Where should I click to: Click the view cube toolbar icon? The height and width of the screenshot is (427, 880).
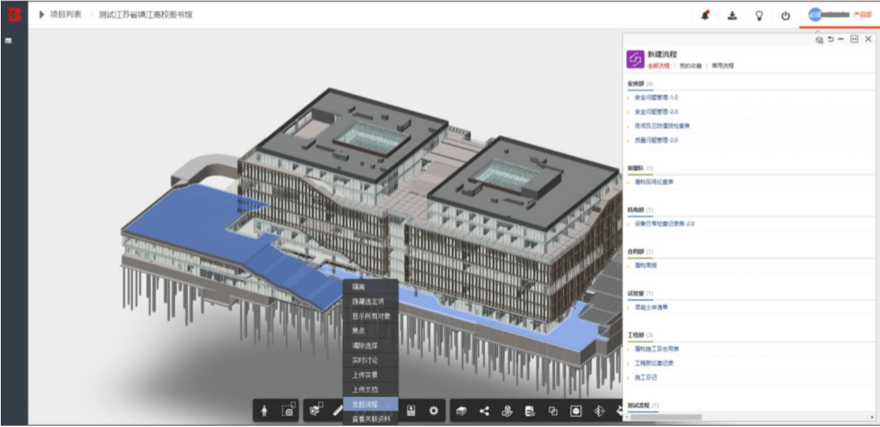tap(316, 410)
